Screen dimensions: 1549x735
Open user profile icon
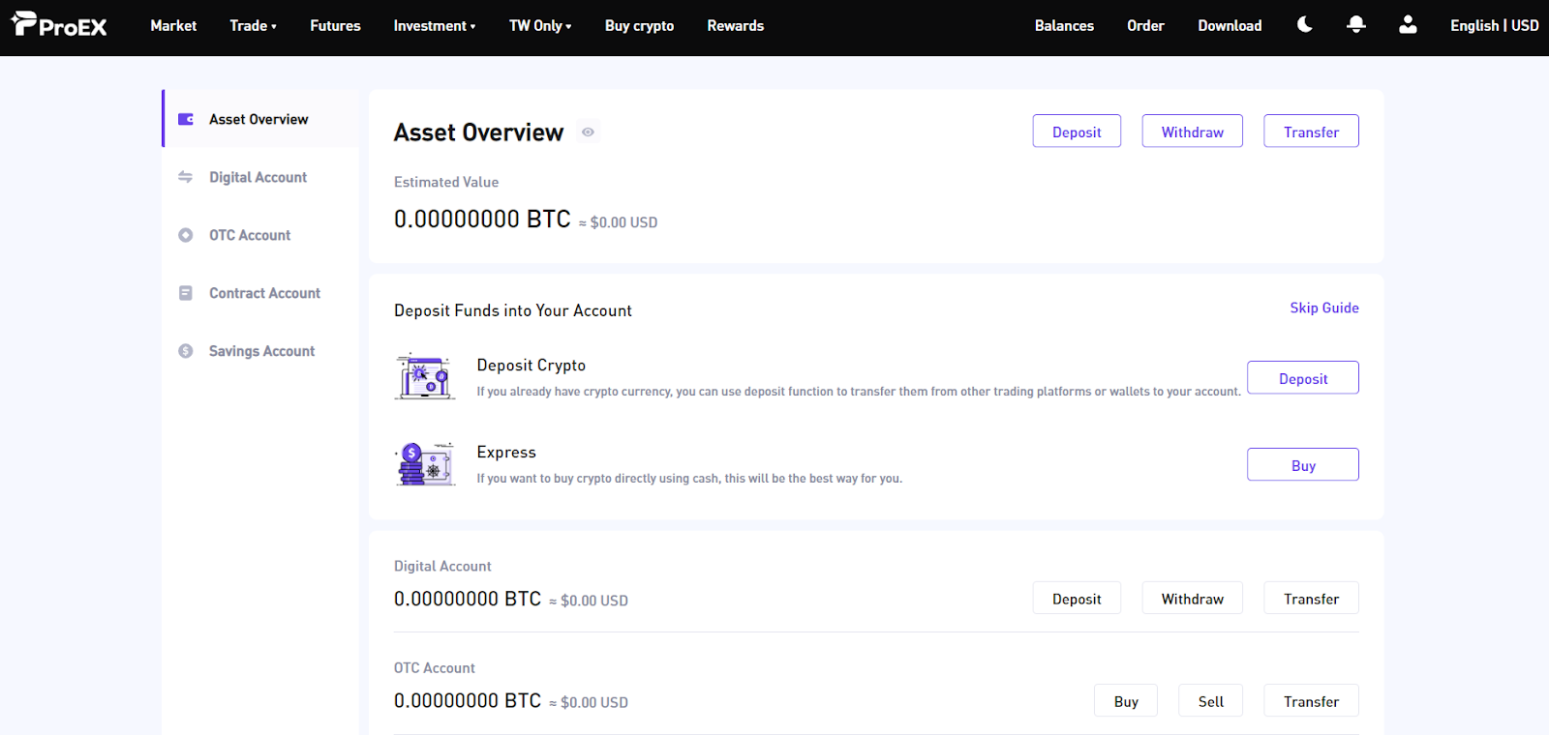pos(1408,25)
